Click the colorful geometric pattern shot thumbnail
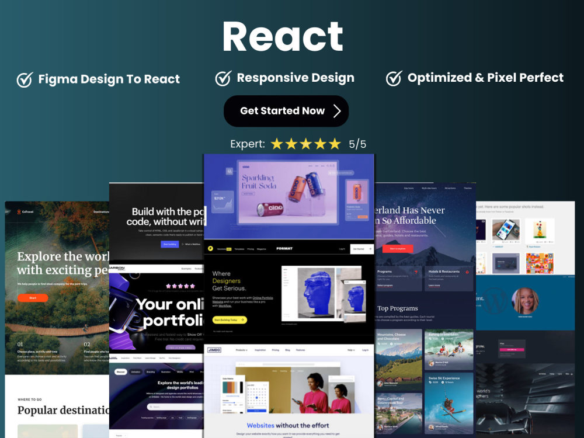Screen dimensions: 584x438 [x=540, y=263]
